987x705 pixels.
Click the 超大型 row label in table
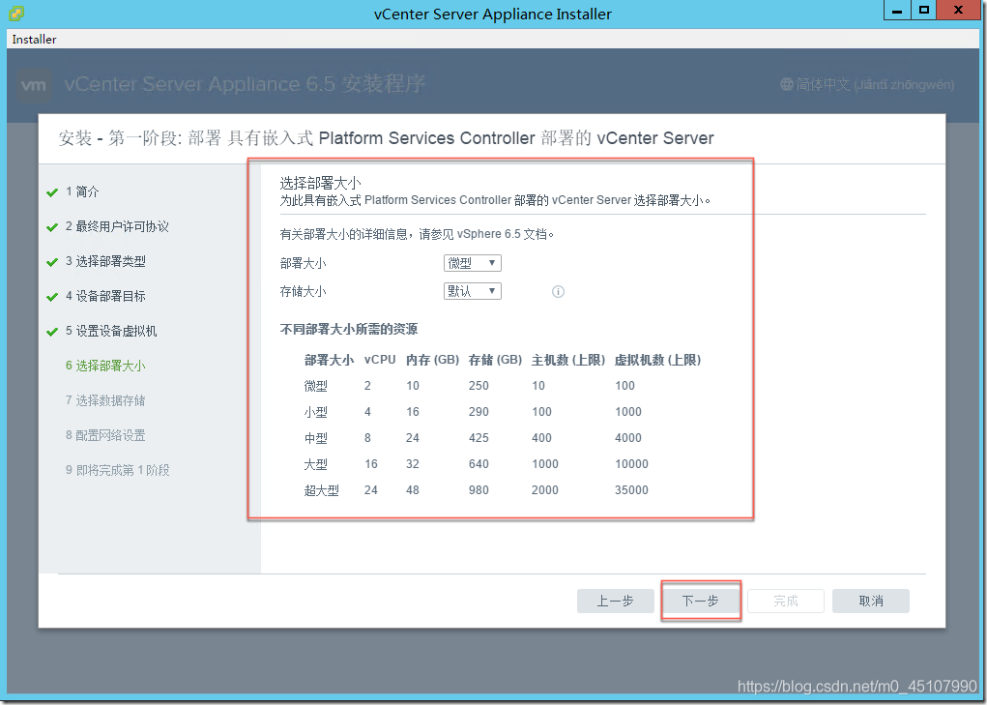click(x=322, y=490)
